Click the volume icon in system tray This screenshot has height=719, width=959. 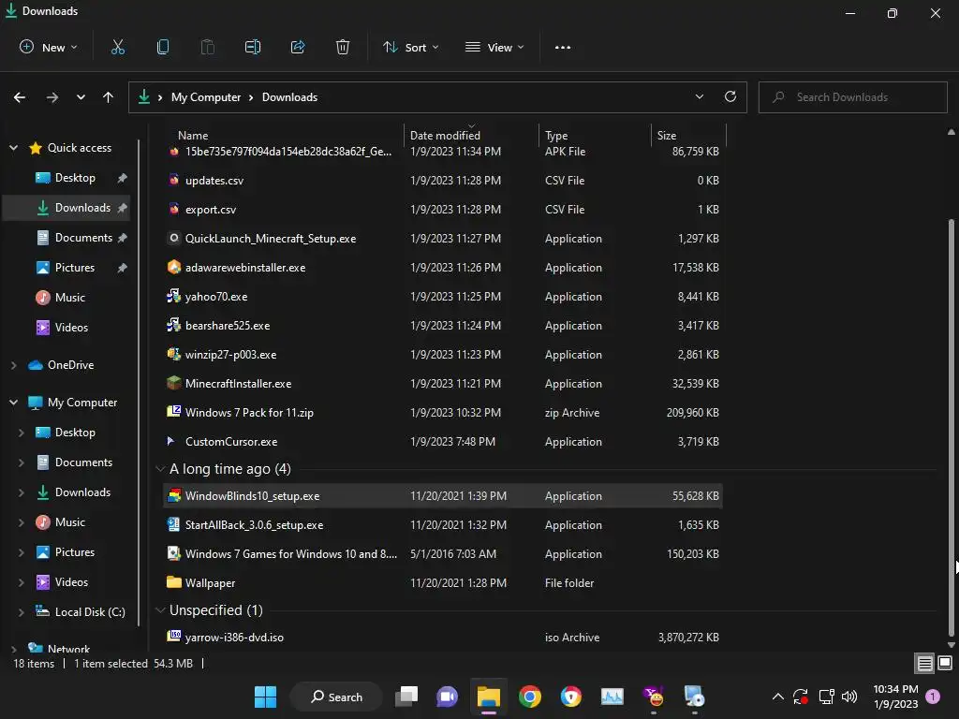(849, 697)
